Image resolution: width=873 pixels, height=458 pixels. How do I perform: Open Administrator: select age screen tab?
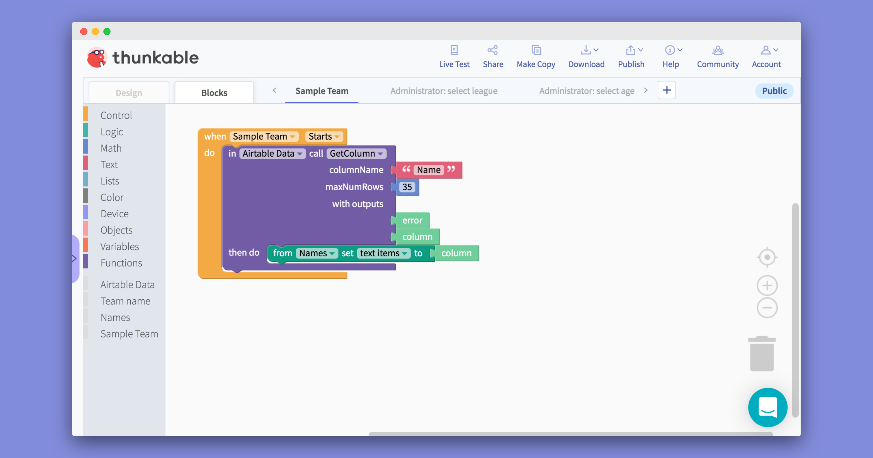point(587,91)
